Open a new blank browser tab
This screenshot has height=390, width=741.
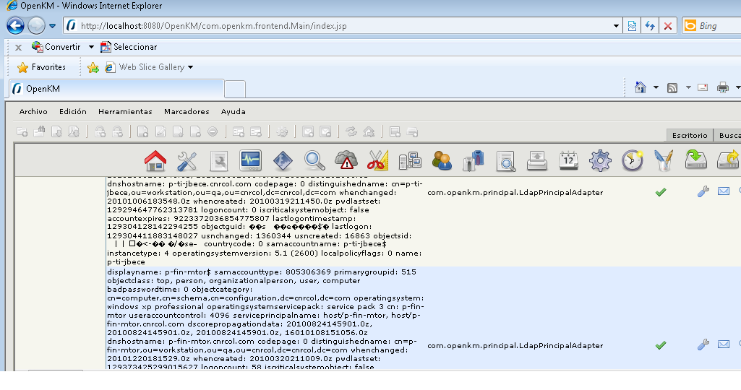coord(235,89)
